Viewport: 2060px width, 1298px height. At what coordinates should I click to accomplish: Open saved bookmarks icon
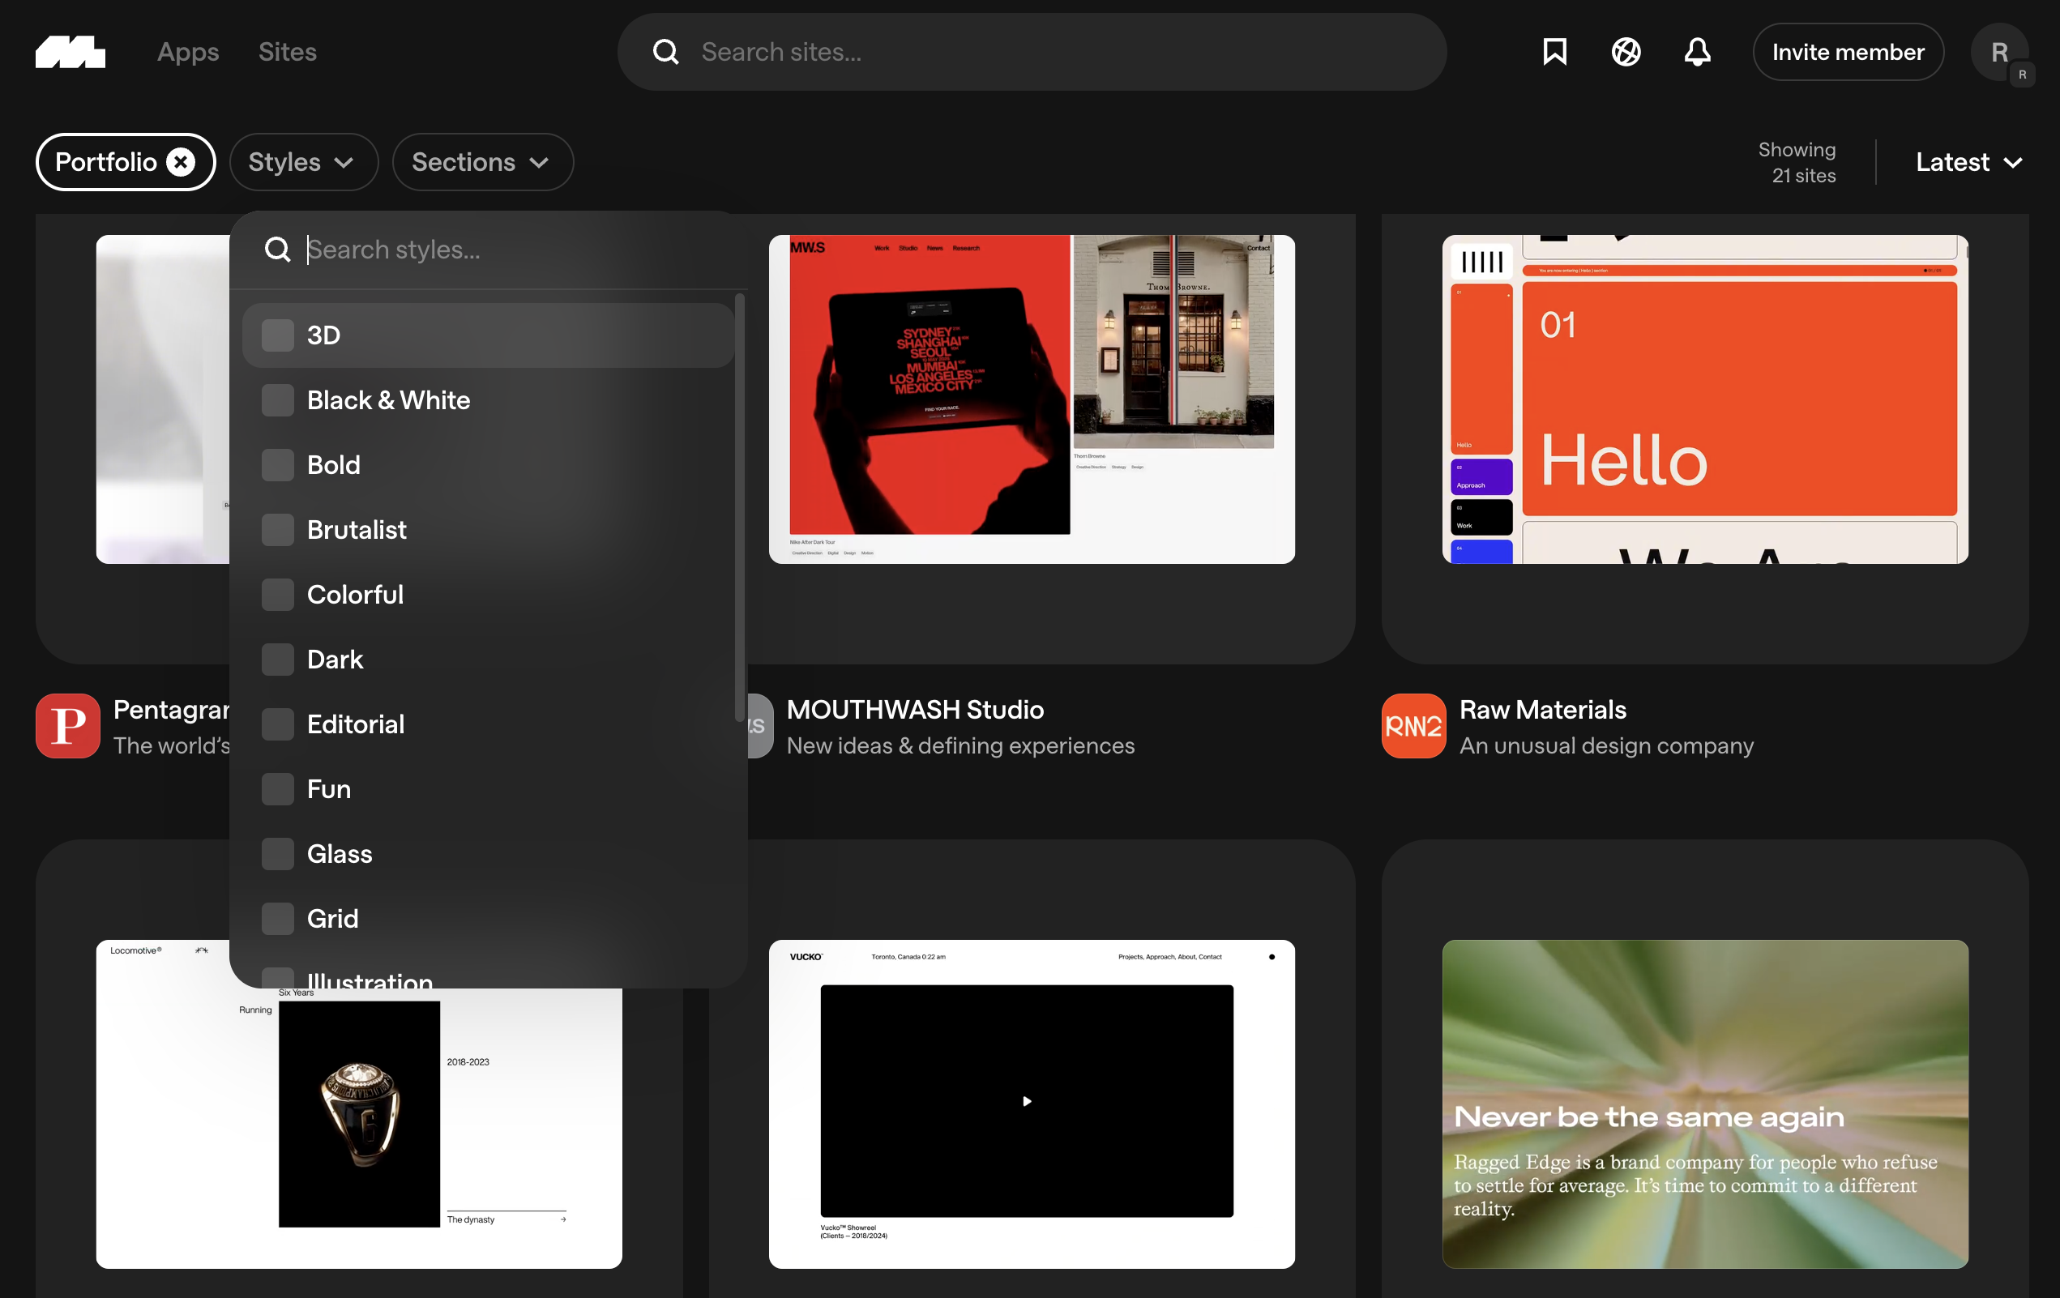[x=1554, y=52]
